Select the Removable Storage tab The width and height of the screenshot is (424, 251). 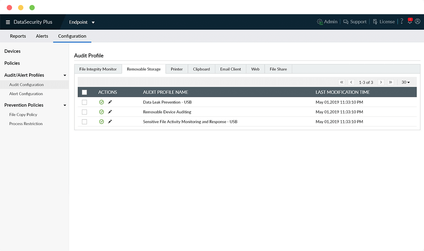[143, 69]
